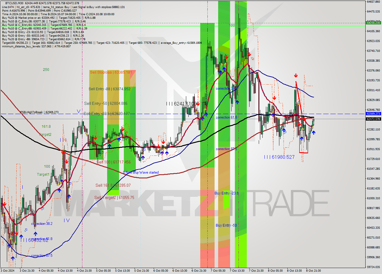
Task: Select the 'Buy Entry -23.6' label
Action: pyautogui.click(x=227, y=193)
